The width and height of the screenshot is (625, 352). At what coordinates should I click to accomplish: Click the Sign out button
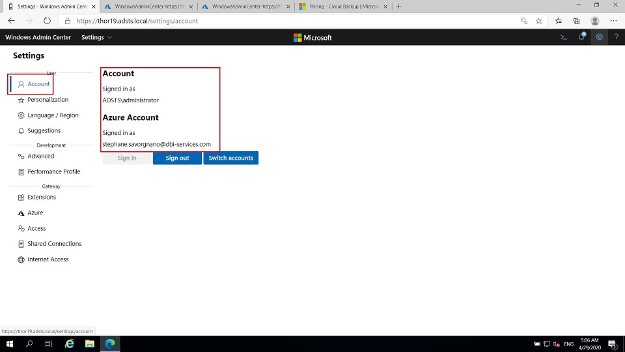(x=177, y=158)
